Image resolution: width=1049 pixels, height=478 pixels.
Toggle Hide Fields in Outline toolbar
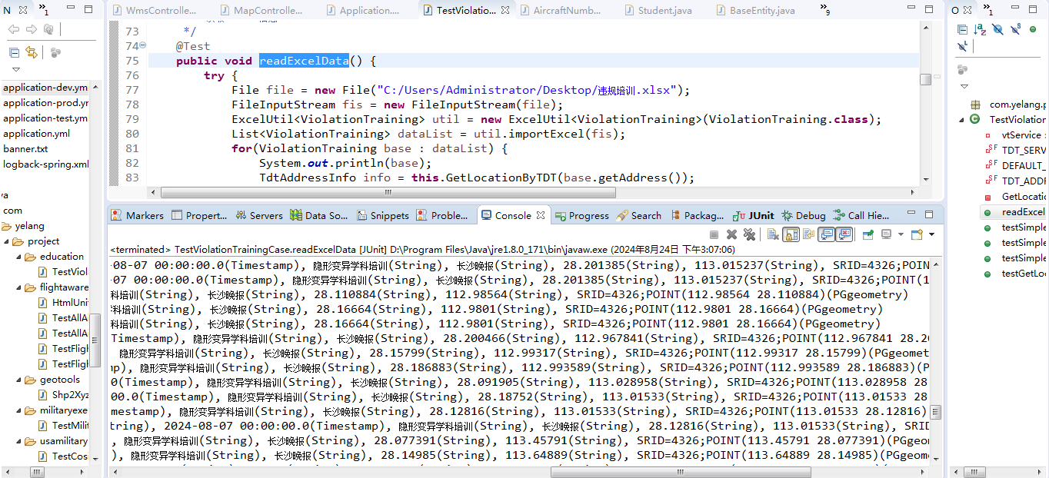click(x=997, y=29)
